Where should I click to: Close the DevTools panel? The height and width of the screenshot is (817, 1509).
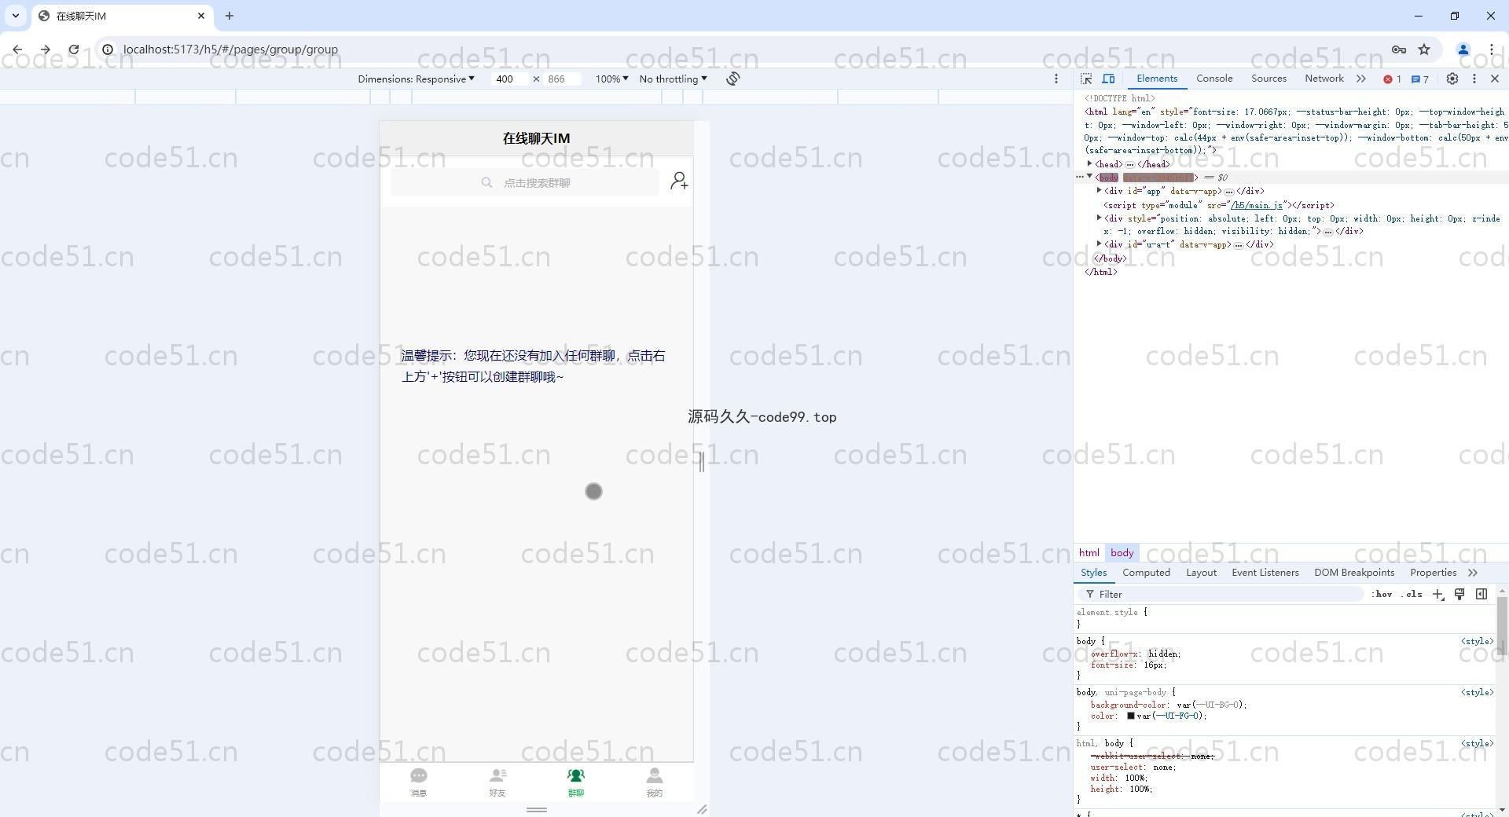1495,79
